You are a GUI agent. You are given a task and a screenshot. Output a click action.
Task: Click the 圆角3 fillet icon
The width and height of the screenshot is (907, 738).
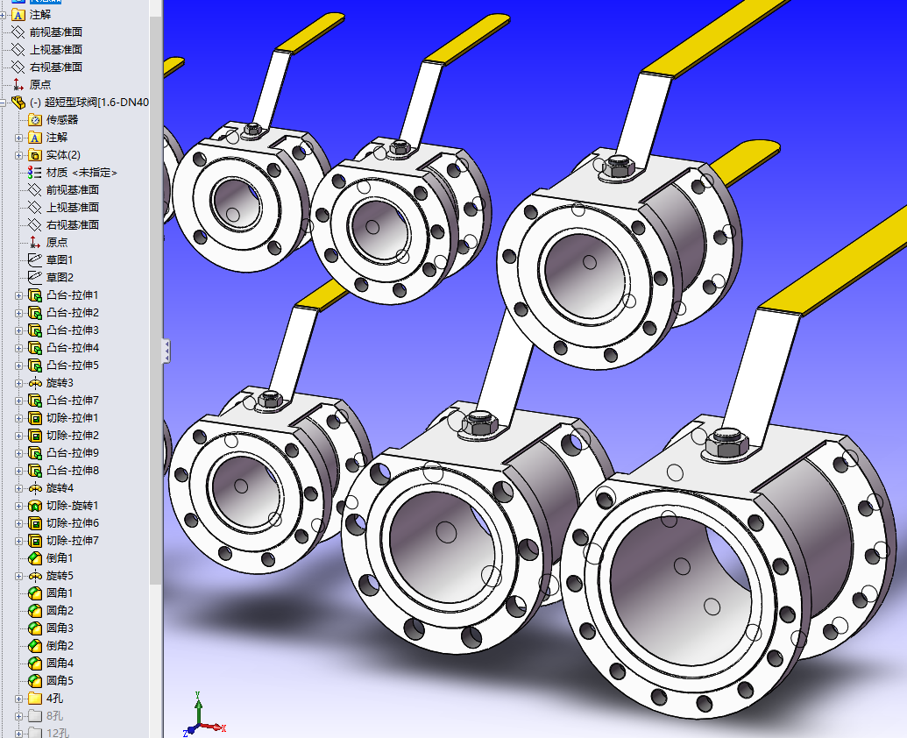coord(35,628)
